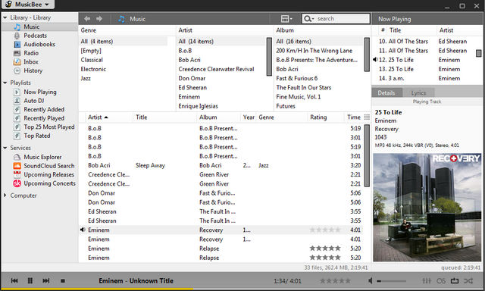The height and width of the screenshot is (291, 485).
Task: Switch to the Lyrics tab
Action: point(418,92)
